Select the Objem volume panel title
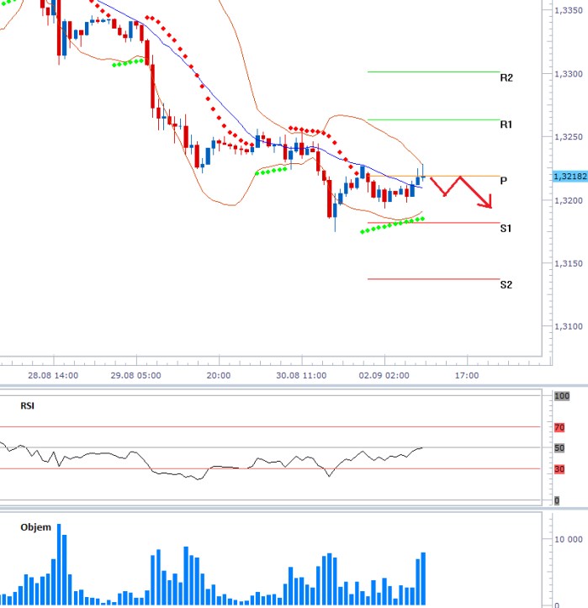 35,527
